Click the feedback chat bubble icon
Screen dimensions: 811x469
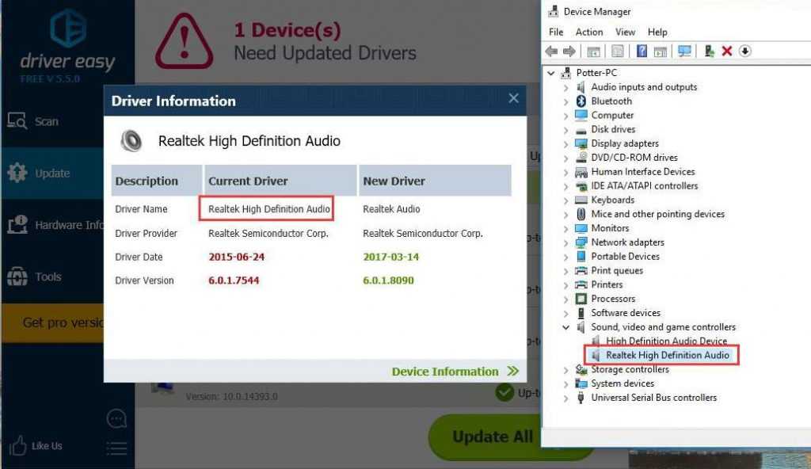tap(116, 418)
